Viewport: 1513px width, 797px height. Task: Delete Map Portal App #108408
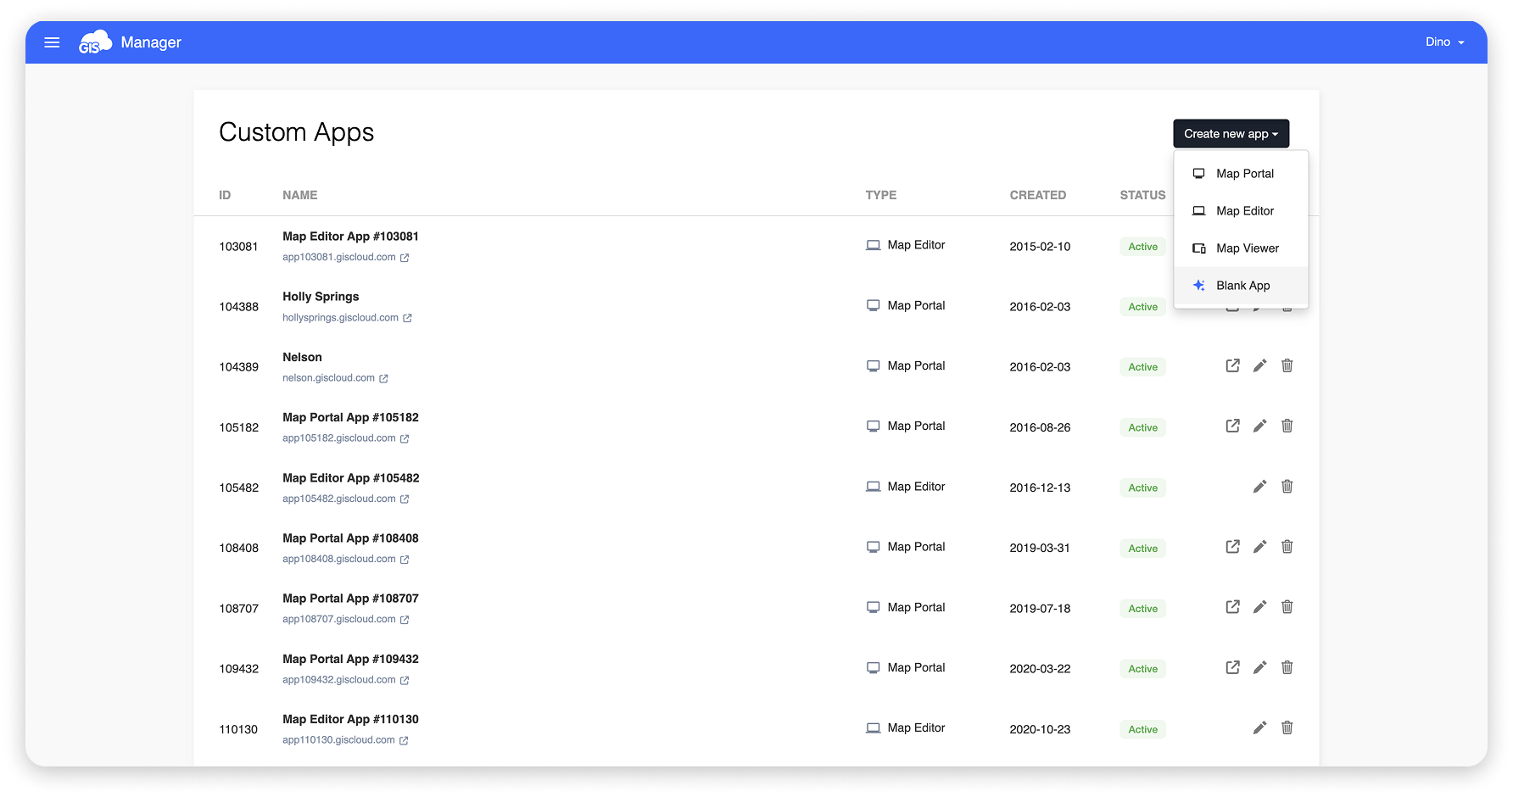pos(1287,547)
